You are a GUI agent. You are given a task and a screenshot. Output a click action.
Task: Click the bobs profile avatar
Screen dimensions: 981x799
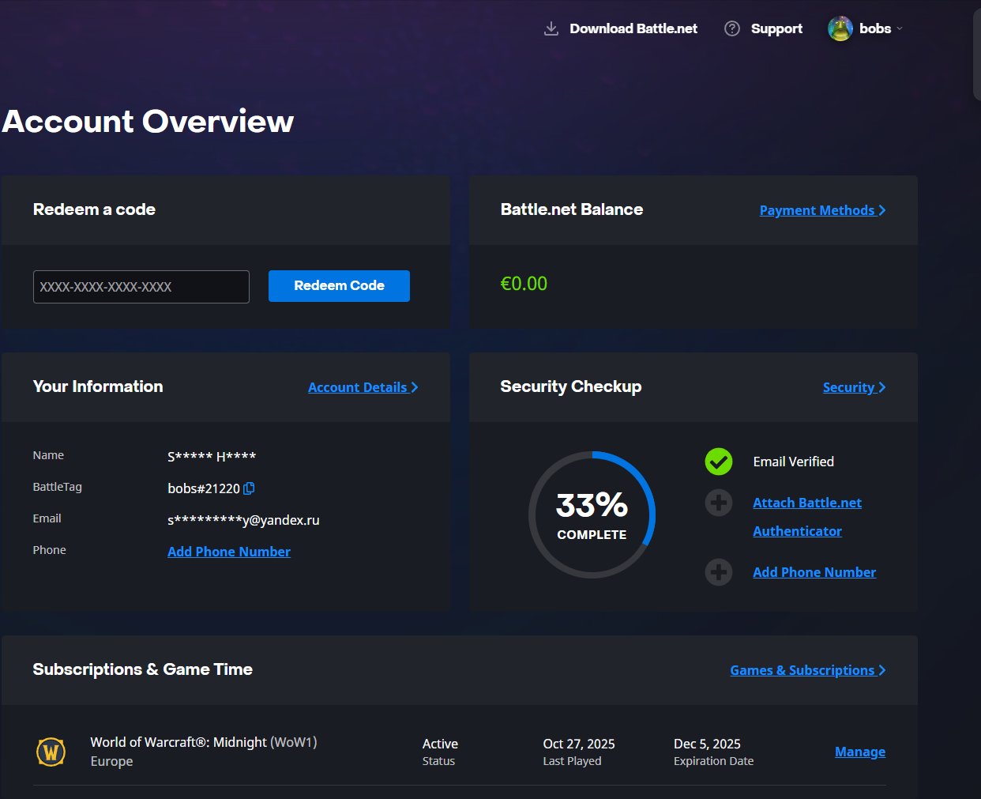coord(840,29)
